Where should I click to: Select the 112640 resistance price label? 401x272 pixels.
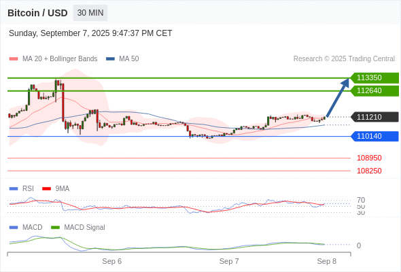(x=374, y=91)
